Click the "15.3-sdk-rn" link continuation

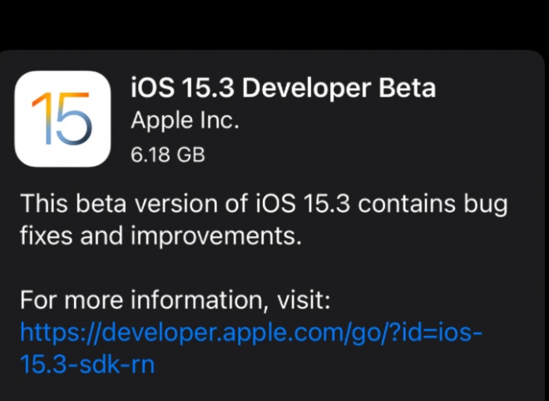pyautogui.click(x=87, y=364)
